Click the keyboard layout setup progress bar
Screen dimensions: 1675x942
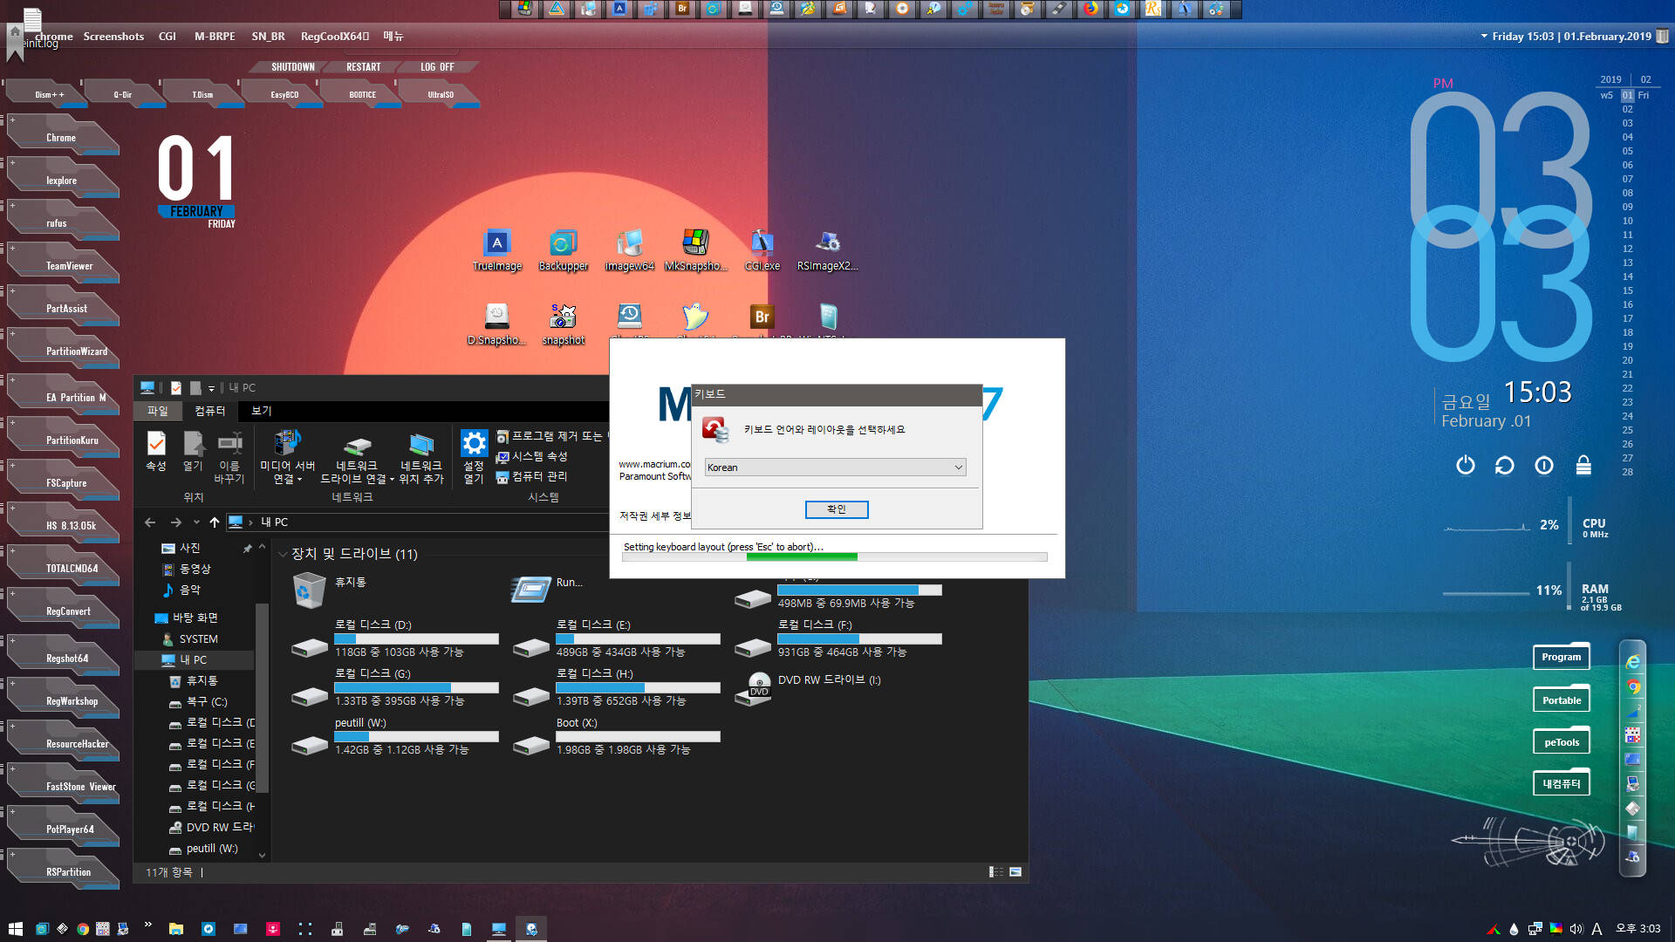[834, 556]
